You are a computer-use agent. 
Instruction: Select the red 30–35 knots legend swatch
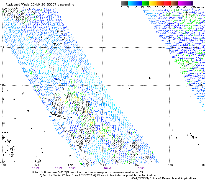(167, 3)
